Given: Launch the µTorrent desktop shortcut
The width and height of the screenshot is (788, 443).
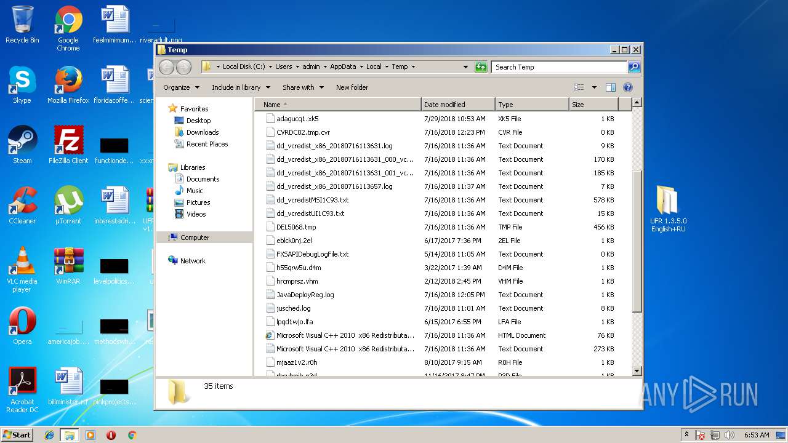Looking at the screenshot, I should [x=68, y=206].
